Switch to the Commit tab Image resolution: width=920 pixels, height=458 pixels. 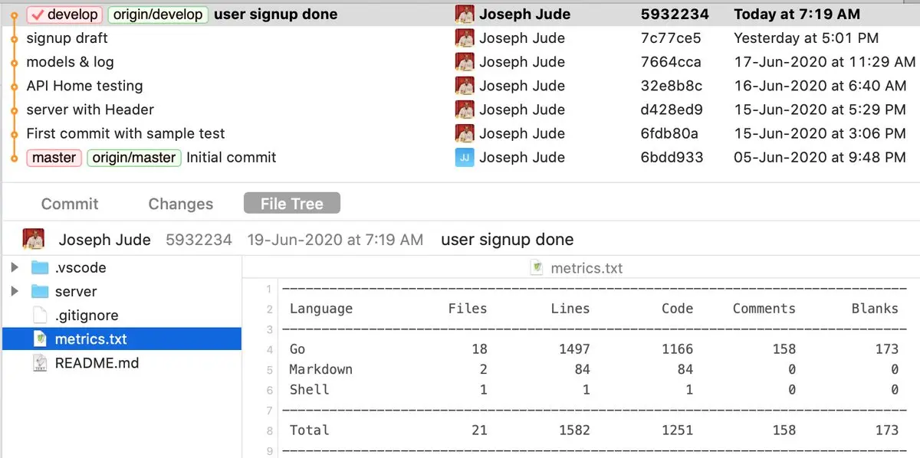pyautogui.click(x=70, y=204)
